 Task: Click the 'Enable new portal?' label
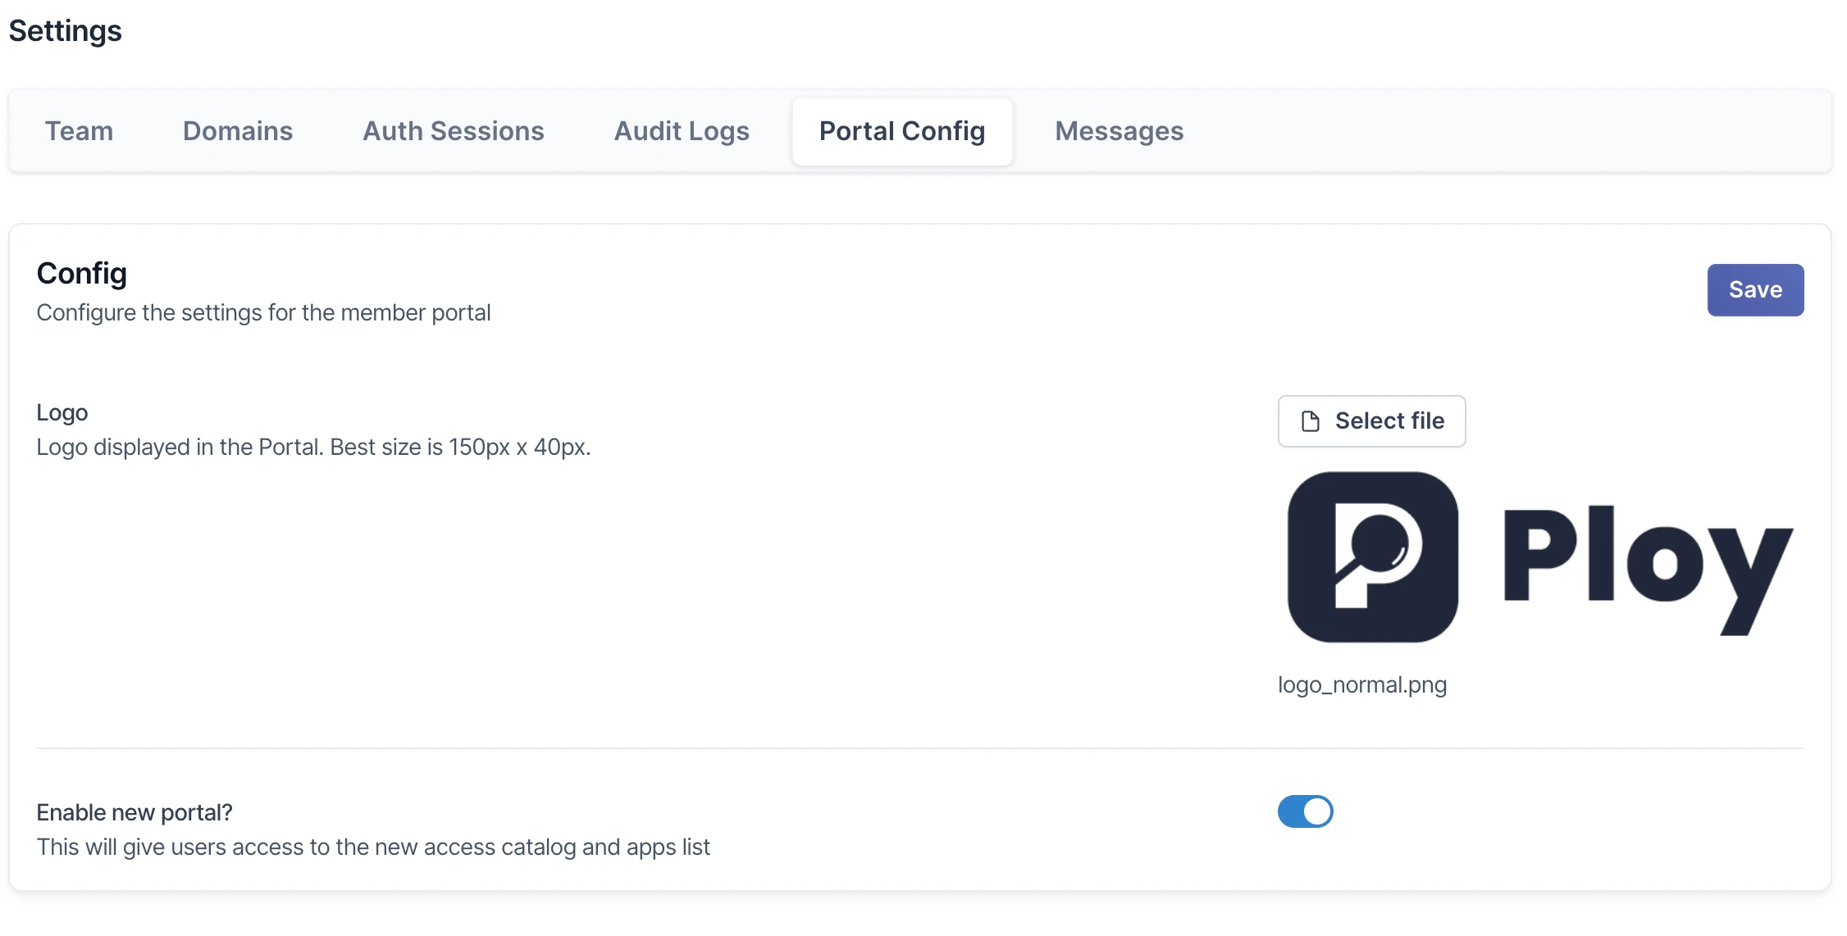pos(135,812)
